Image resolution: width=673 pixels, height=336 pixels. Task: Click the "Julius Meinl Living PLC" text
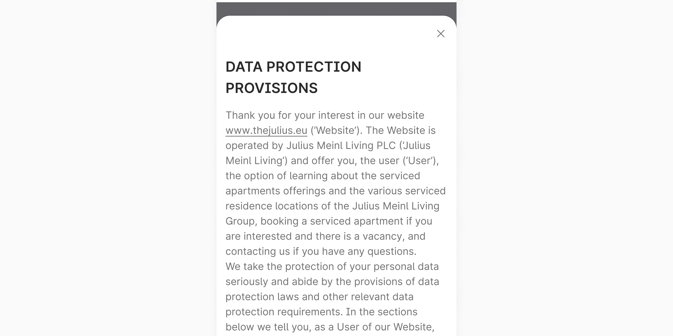pos(341,146)
